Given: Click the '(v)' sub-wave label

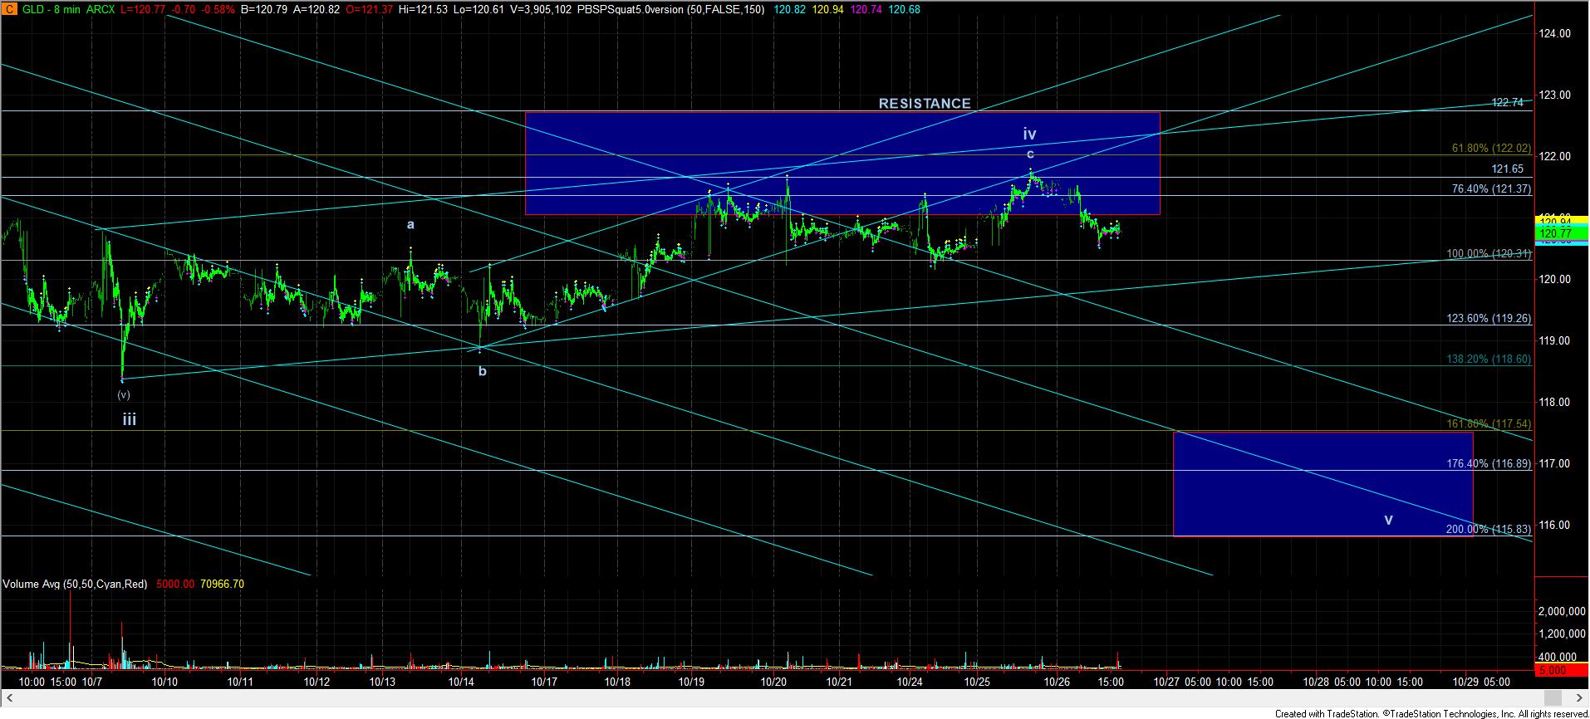Looking at the screenshot, I should [123, 395].
